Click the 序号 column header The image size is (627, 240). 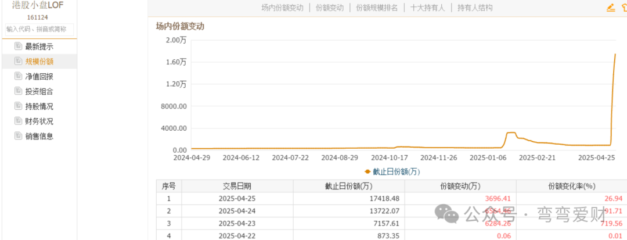168,186
